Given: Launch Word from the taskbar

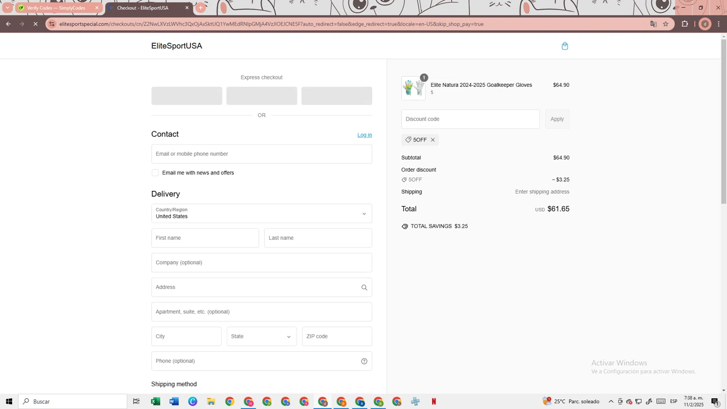Looking at the screenshot, I should point(174,401).
